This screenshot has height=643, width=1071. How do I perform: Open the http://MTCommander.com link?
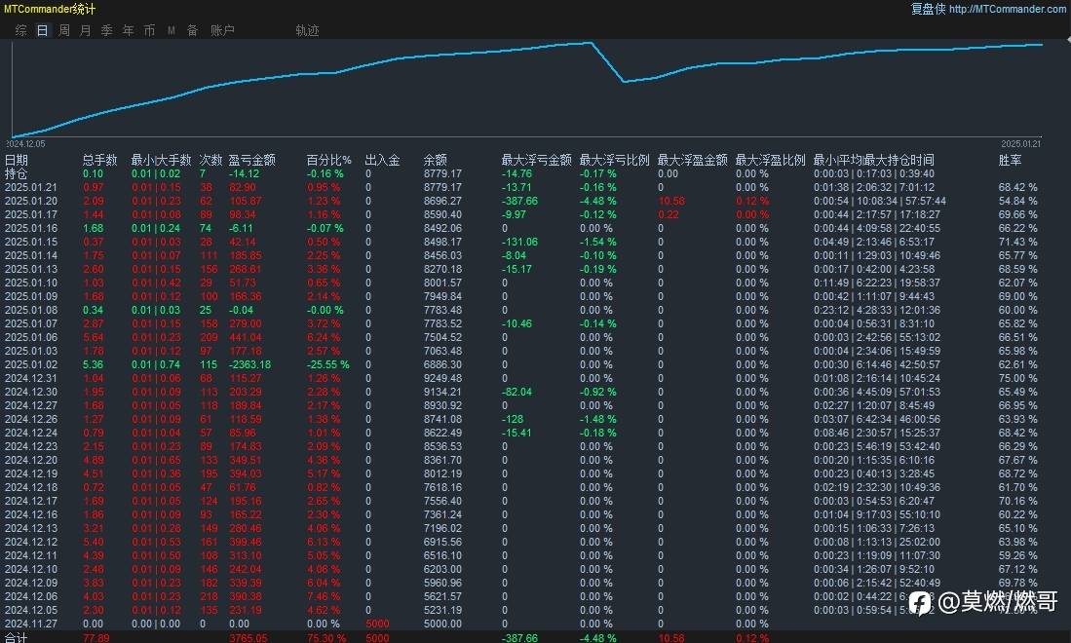tap(1008, 9)
